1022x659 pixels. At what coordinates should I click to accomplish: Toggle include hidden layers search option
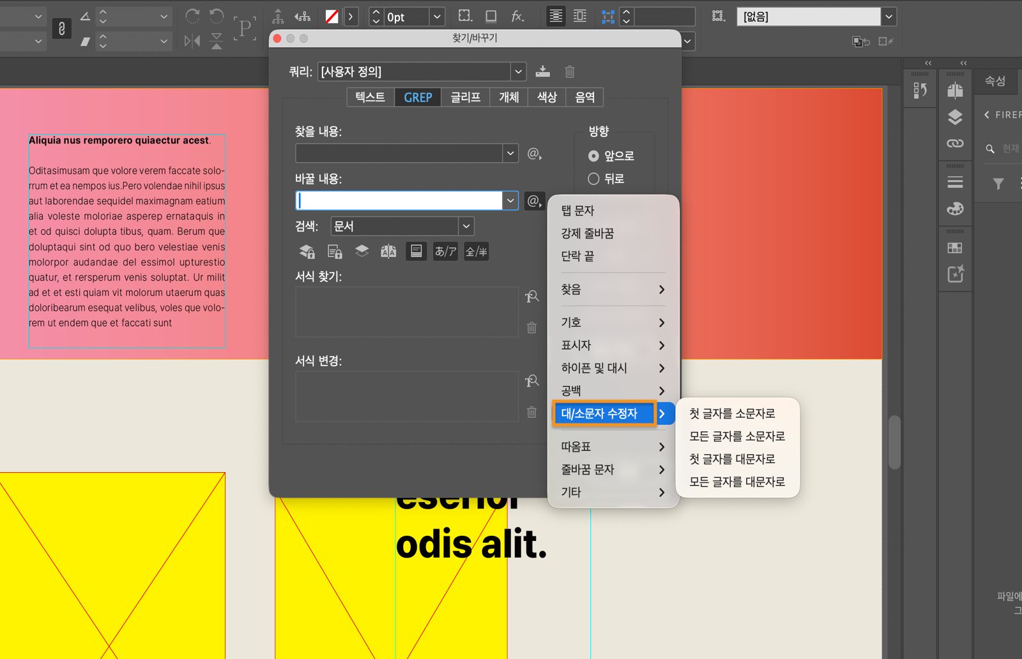(x=362, y=251)
